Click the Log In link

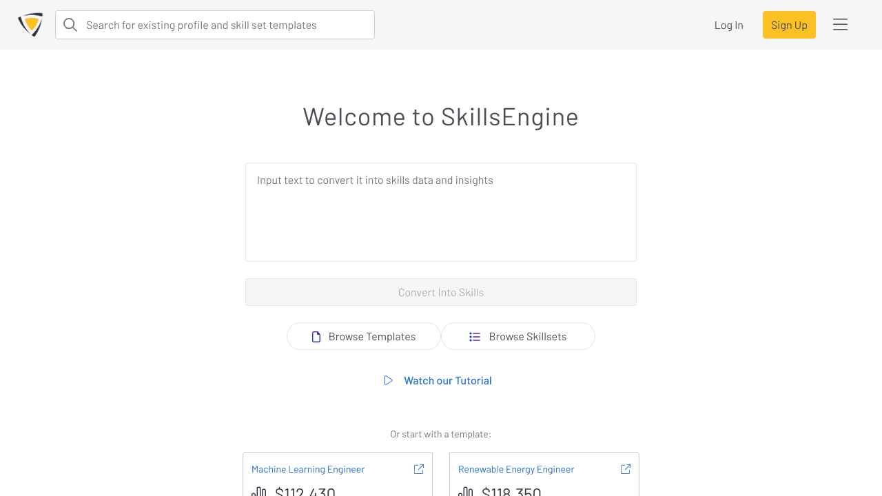[729, 25]
